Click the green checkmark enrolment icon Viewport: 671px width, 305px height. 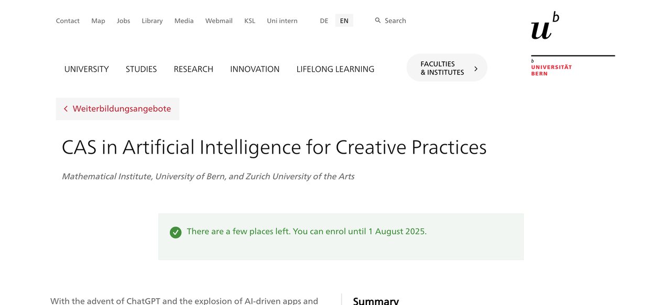coord(176,232)
